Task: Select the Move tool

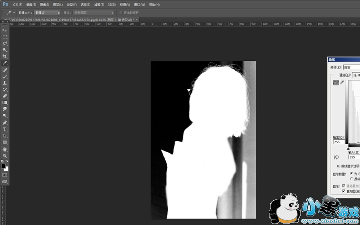Action: (5, 30)
